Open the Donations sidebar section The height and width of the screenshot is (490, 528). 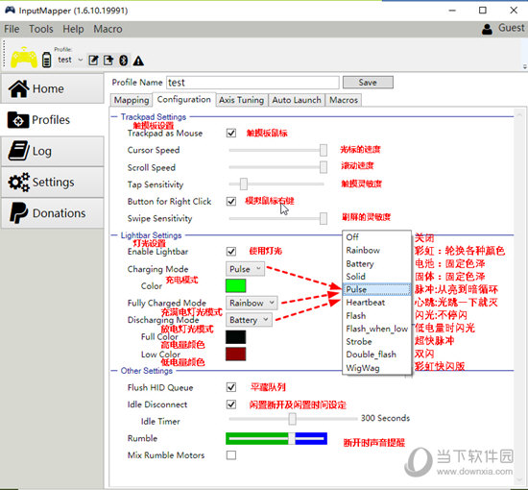click(x=53, y=213)
